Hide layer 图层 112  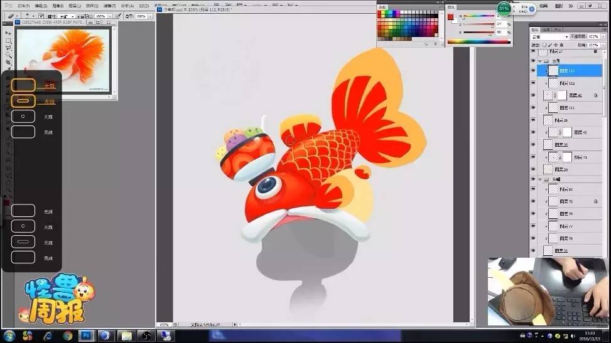coord(534,83)
